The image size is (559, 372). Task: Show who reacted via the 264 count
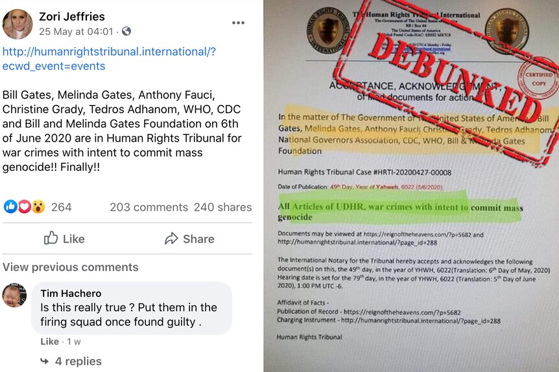click(x=62, y=207)
